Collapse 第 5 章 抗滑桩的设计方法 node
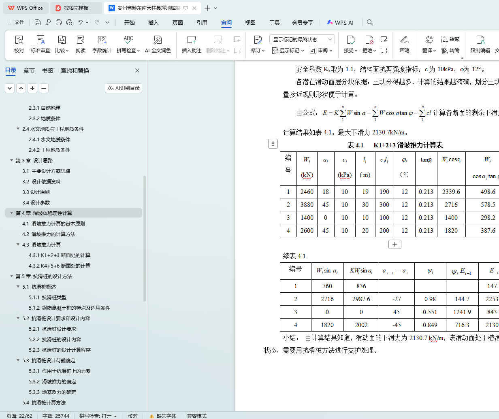The image size is (499, 419). (x=11, y=276)
